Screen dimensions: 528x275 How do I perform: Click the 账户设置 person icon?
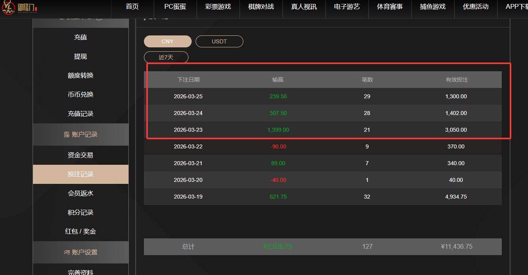click(x=66, y=252)
